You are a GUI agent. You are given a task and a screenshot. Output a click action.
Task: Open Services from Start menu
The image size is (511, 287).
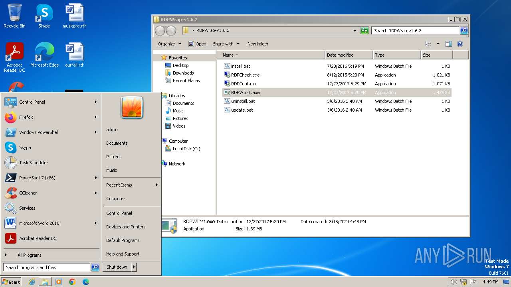(x=51, y=208)
